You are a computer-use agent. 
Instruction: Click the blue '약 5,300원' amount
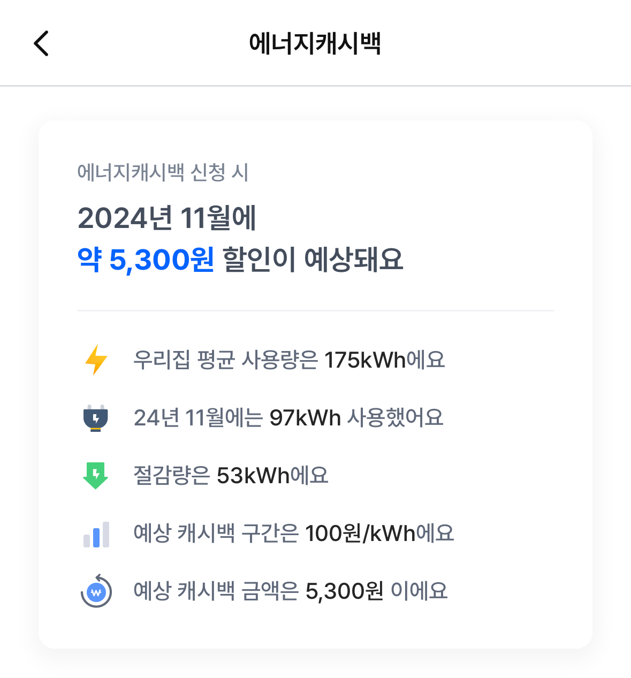[x=146, y=260]
